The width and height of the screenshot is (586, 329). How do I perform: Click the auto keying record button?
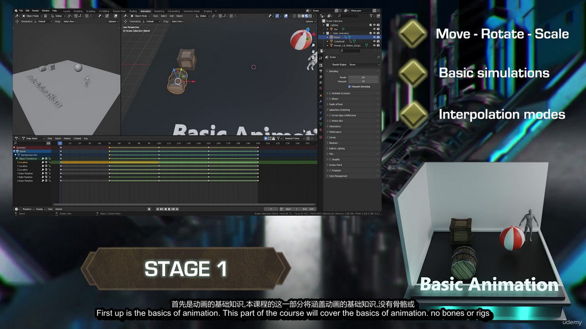[x=149, y=209]
